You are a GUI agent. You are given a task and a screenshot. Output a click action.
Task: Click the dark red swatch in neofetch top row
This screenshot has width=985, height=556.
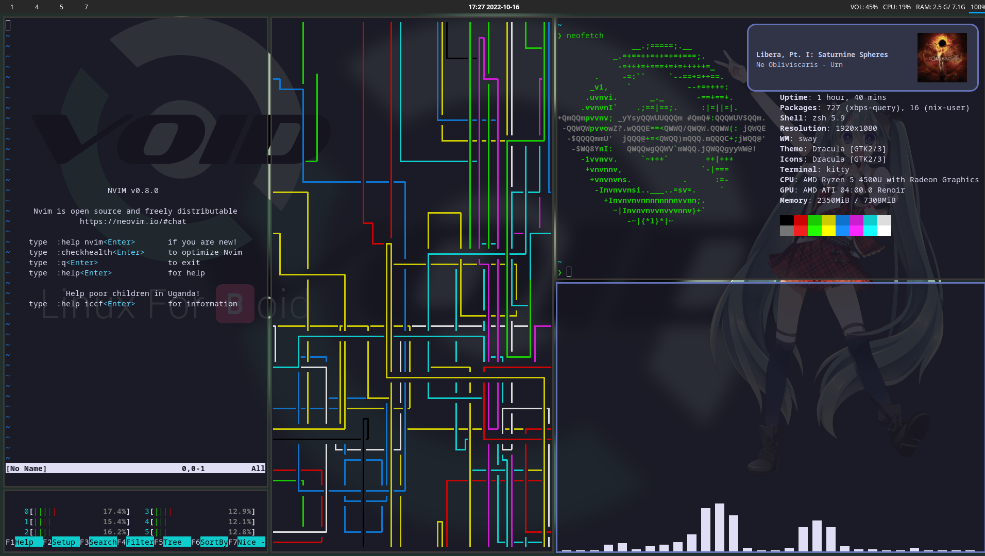click(x=801, y=220)
